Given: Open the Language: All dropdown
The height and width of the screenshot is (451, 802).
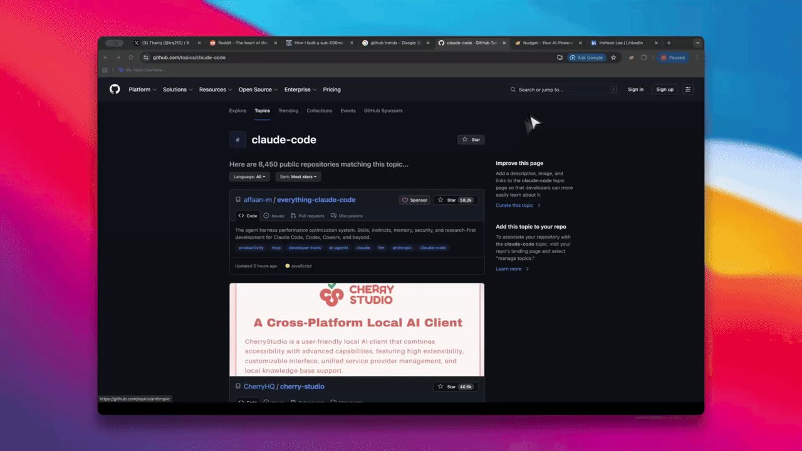Looking at the screenshot, I should coord(249,177).
